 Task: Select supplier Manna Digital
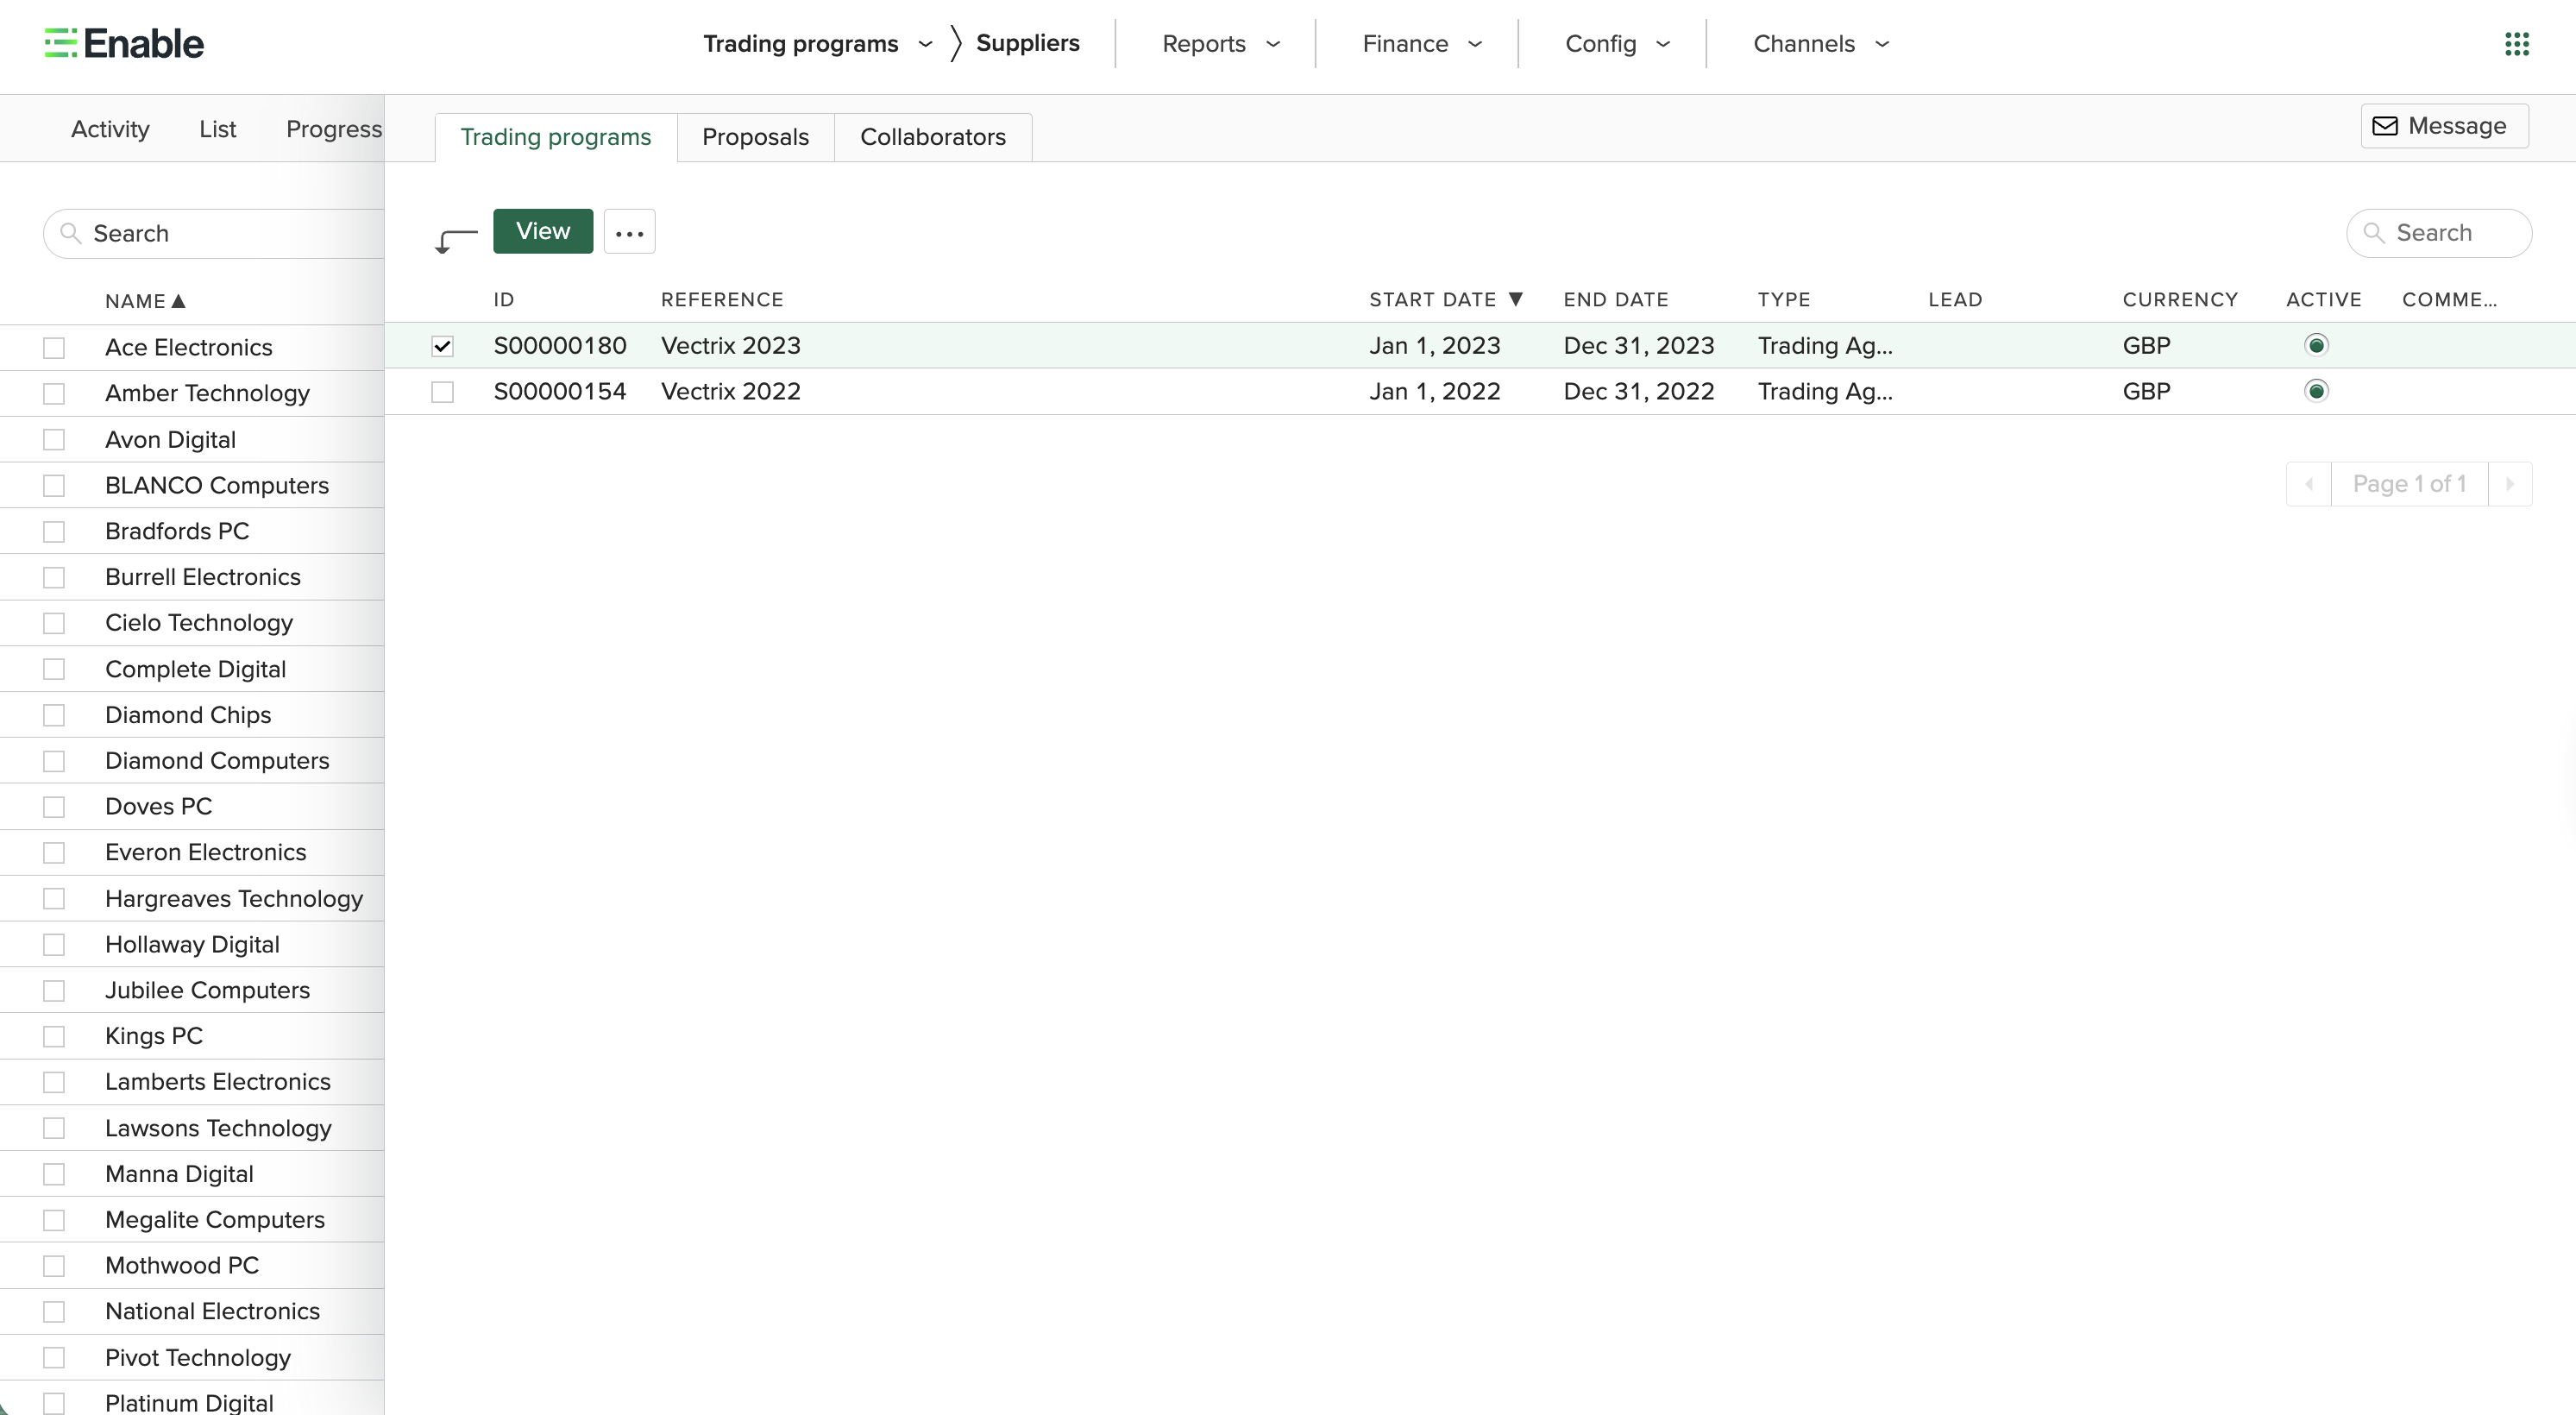(x=179, y=1174)
